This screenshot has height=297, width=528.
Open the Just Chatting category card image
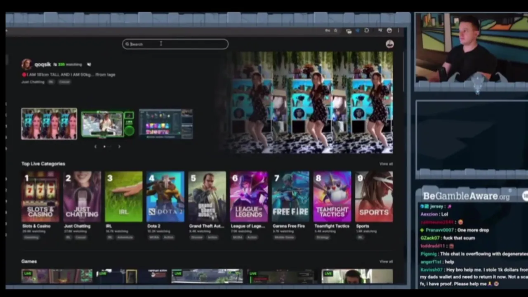click(x=82, y=197)
